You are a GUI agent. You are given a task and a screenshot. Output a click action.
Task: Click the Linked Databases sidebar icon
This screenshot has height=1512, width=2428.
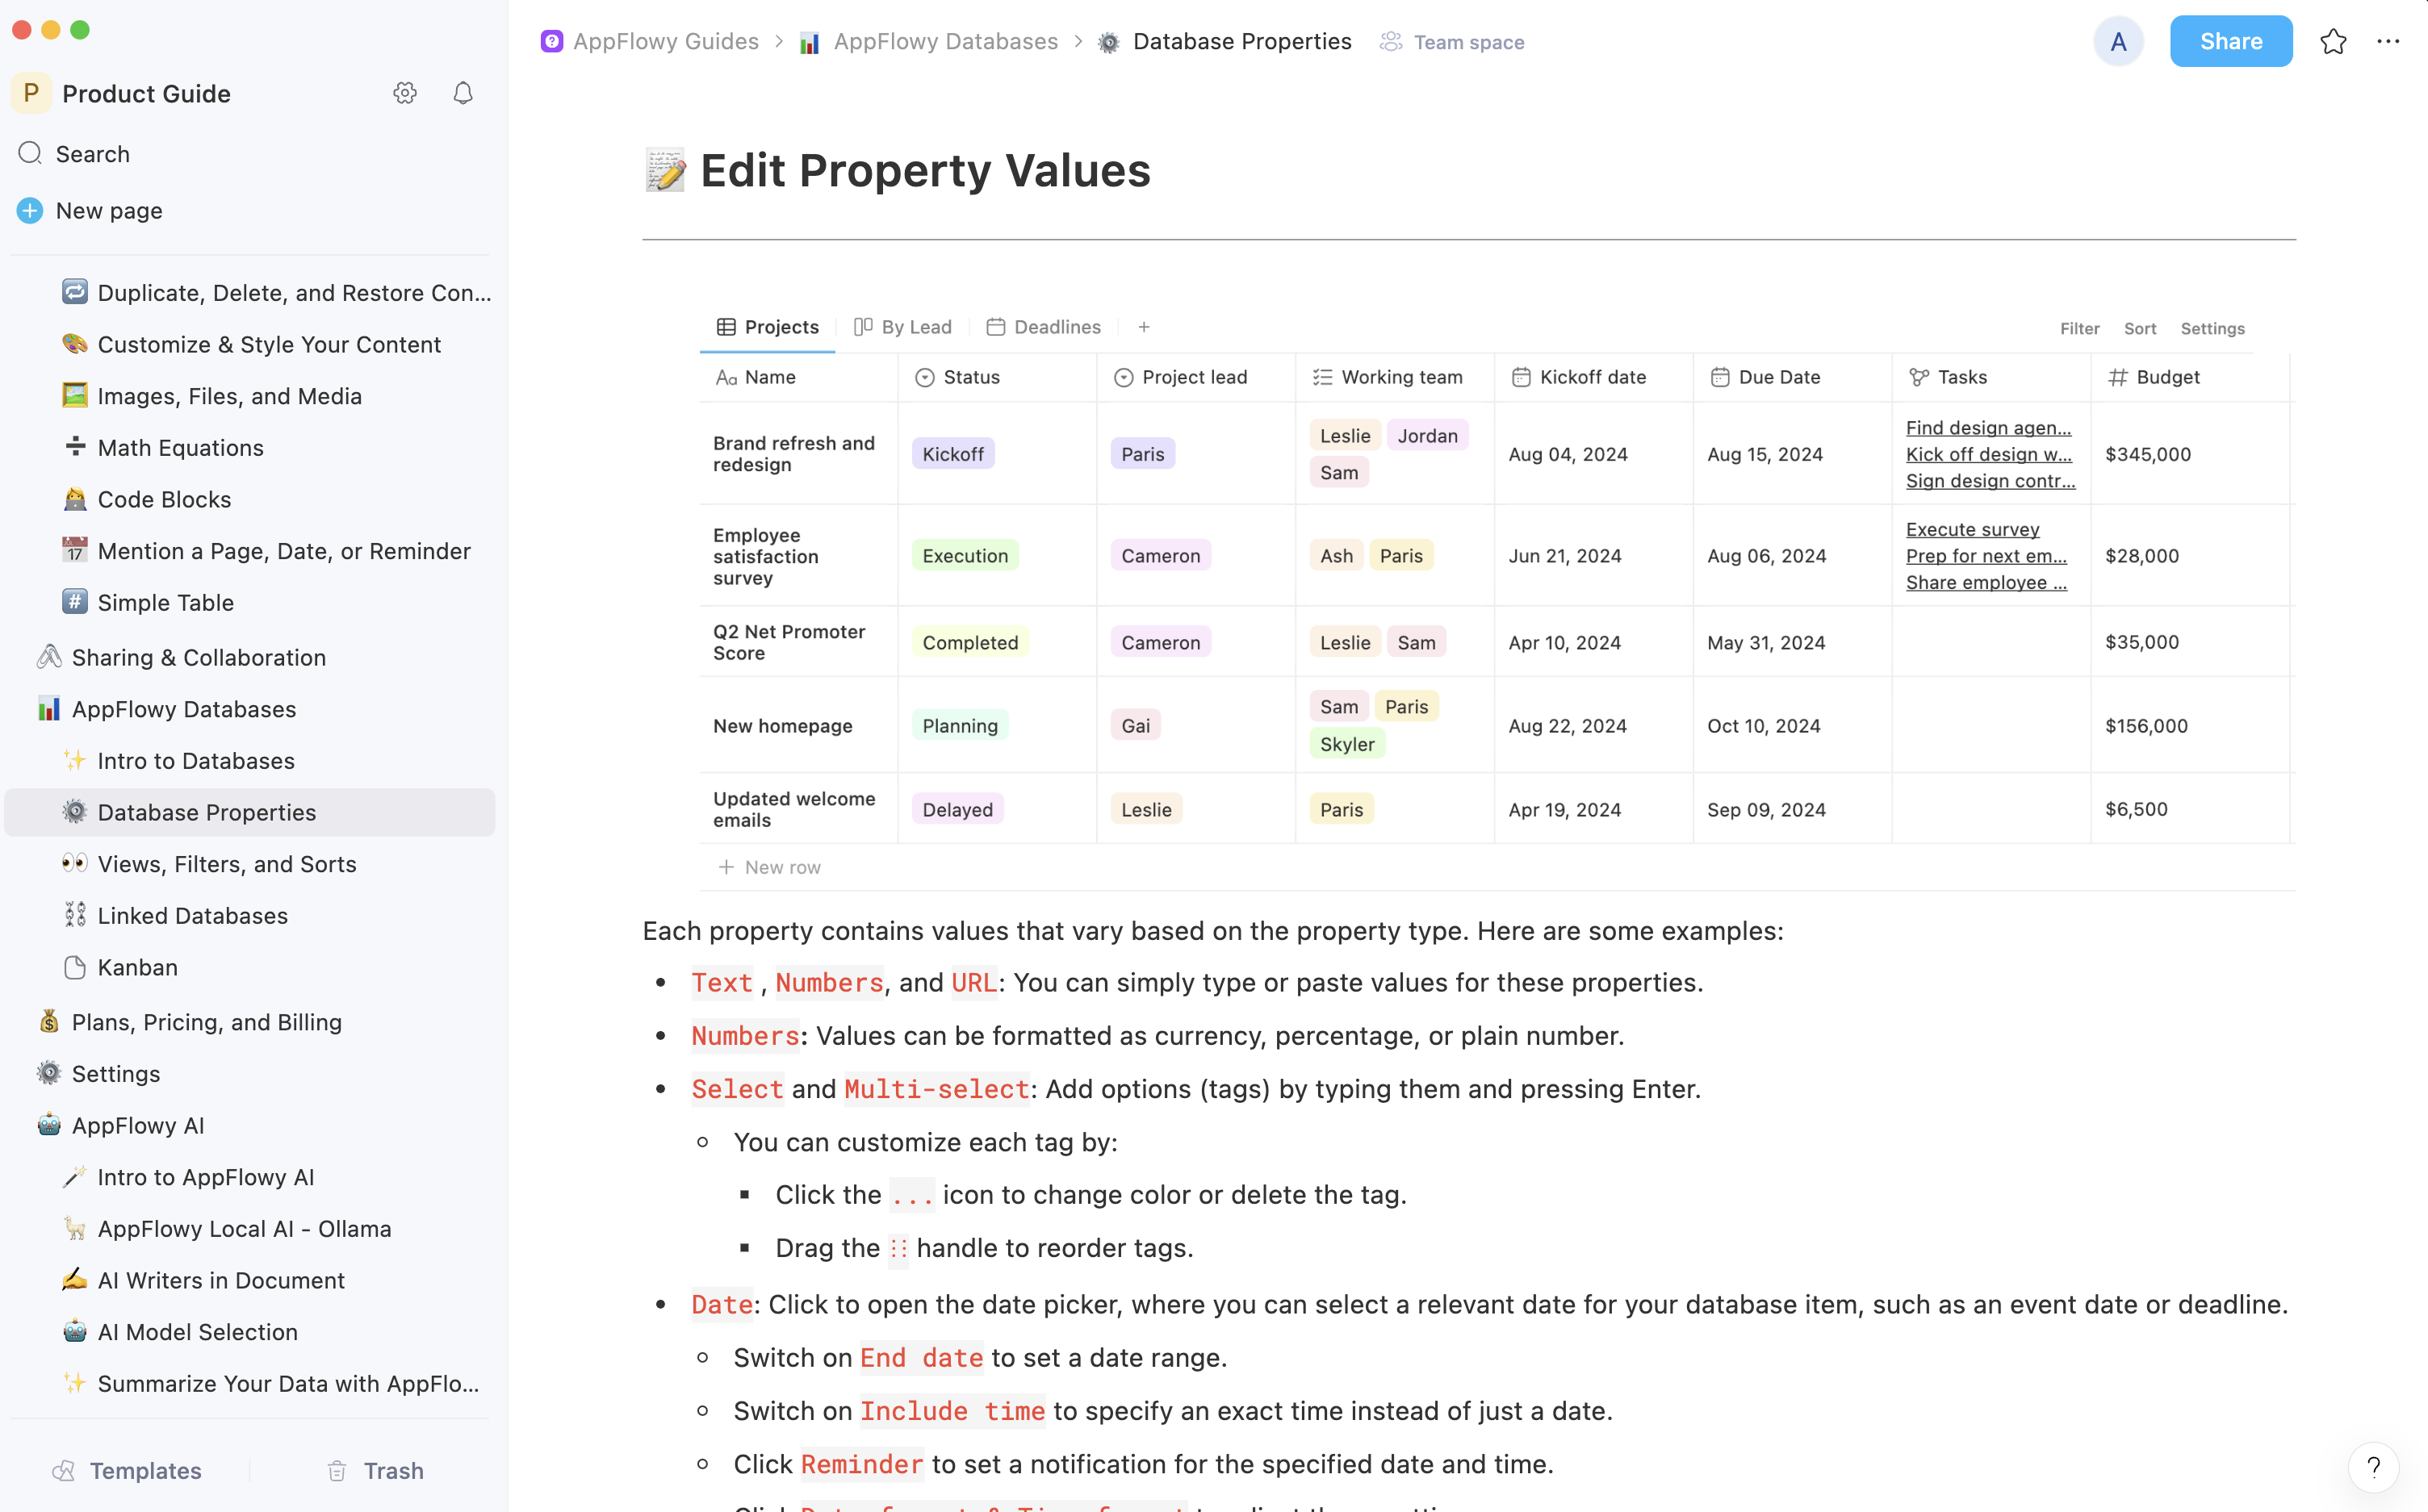point(75,915)
